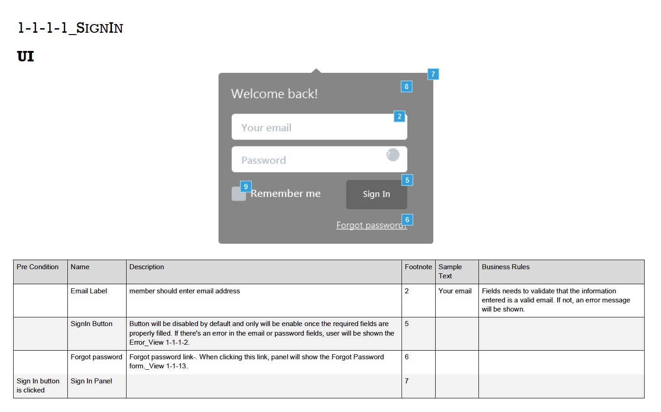661x412 pixels.
Task: Click the 'Button will be disabled by default' description
Action: coord(264,334)
